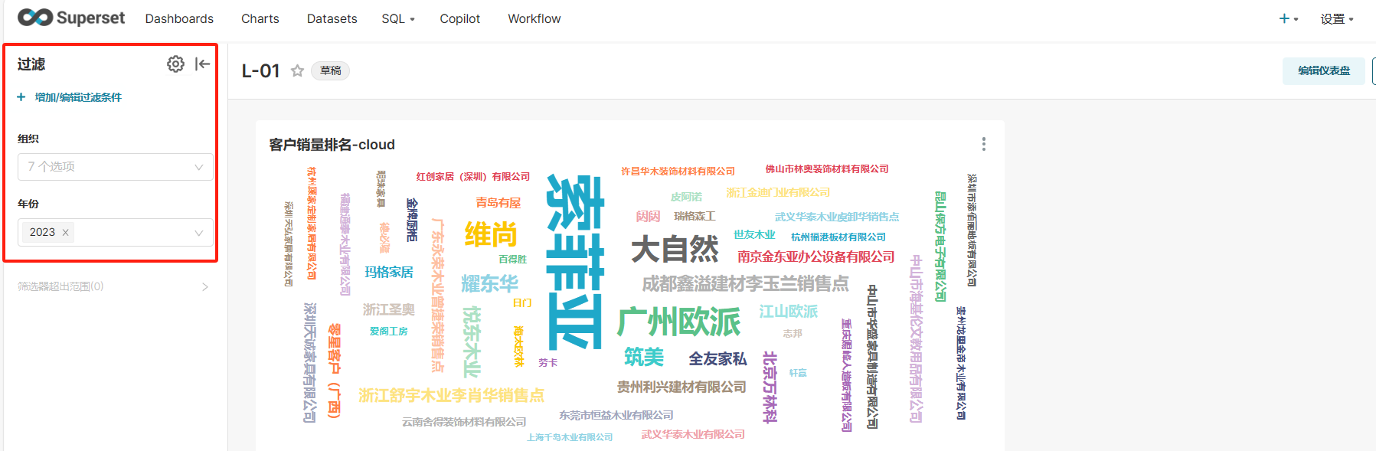This screenshot has height=451, width=1376.
Task: Click the word 筑美
Action: click(x=644, y=357)
